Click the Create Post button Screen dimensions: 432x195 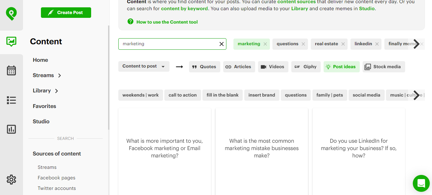(x=66, y=12)
